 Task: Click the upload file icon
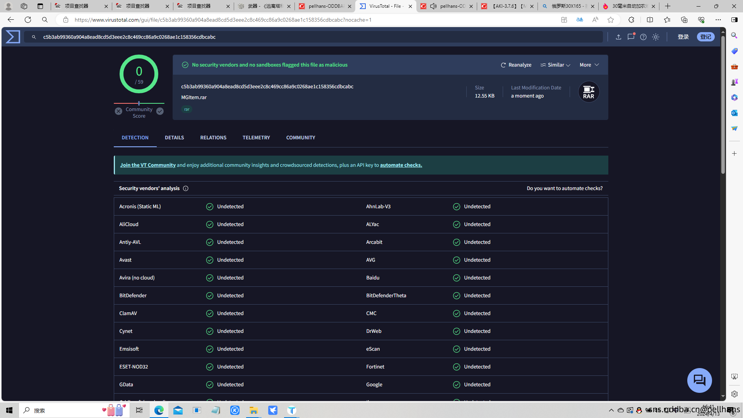pyautogui.click(x=618, y=37)
